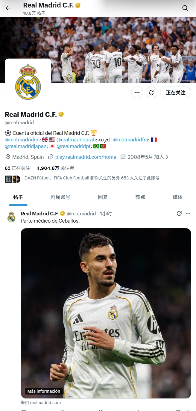The width and height of the screenshot is (196, 411).
Task: Open the @realmadridjapan account link
Action: click(26, 146)
